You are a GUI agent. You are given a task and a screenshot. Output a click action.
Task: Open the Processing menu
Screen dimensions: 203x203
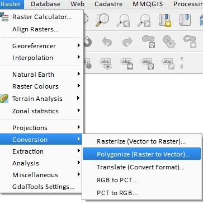(x=188, y=4)
